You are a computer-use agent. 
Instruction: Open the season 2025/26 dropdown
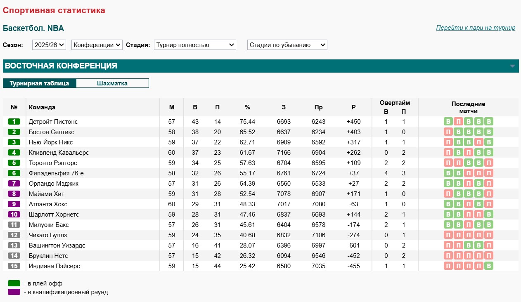point(49,45)
